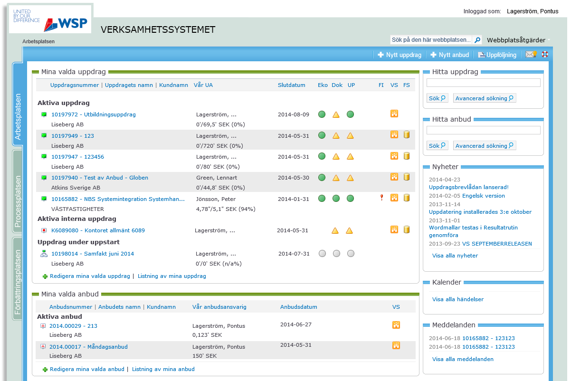Click Sök button under Hitta uppdrag
The image size is (571, 381).
pos(438,98)
